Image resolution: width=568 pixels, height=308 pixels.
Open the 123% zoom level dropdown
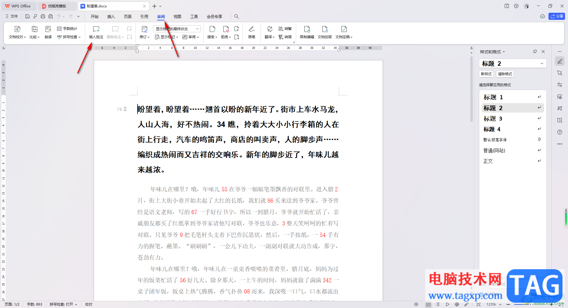pyautogui.click(x=494, y=304)
